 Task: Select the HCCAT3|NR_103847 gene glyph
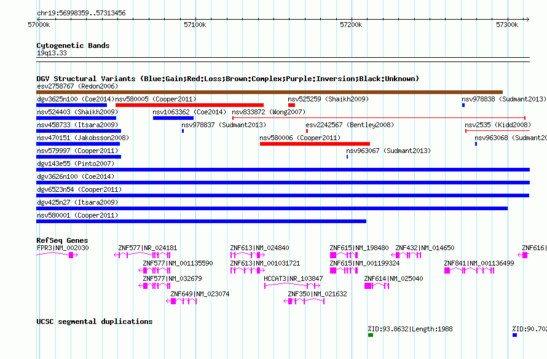[x=293, y=286]
